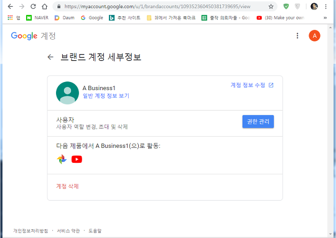The image size is (336, 238).
Task: Open the gray shield extension icon
Action: pyautogui.click(x=297, y=6)
